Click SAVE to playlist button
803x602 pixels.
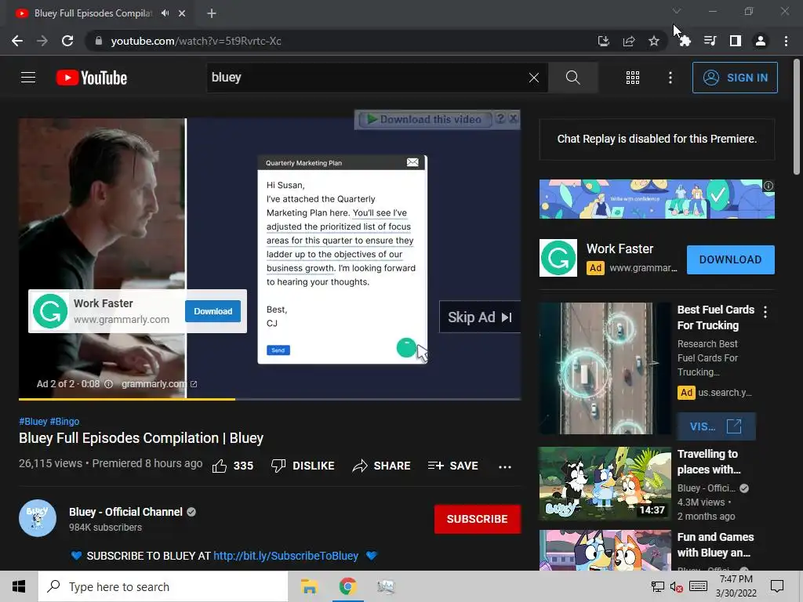click(x=453, y=466)
